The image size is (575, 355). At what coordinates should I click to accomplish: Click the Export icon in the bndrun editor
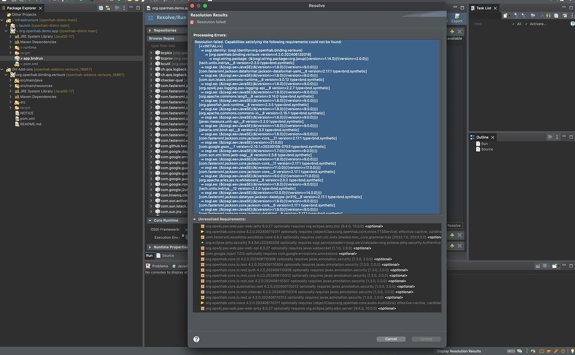click(457, 16)
